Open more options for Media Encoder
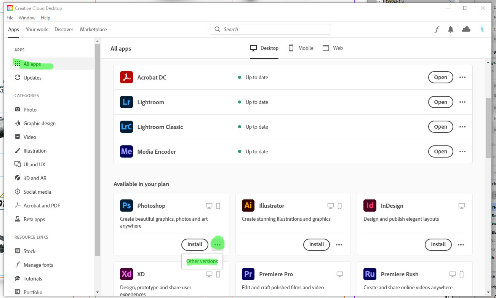Screen dimensions: 496x298 462,151
